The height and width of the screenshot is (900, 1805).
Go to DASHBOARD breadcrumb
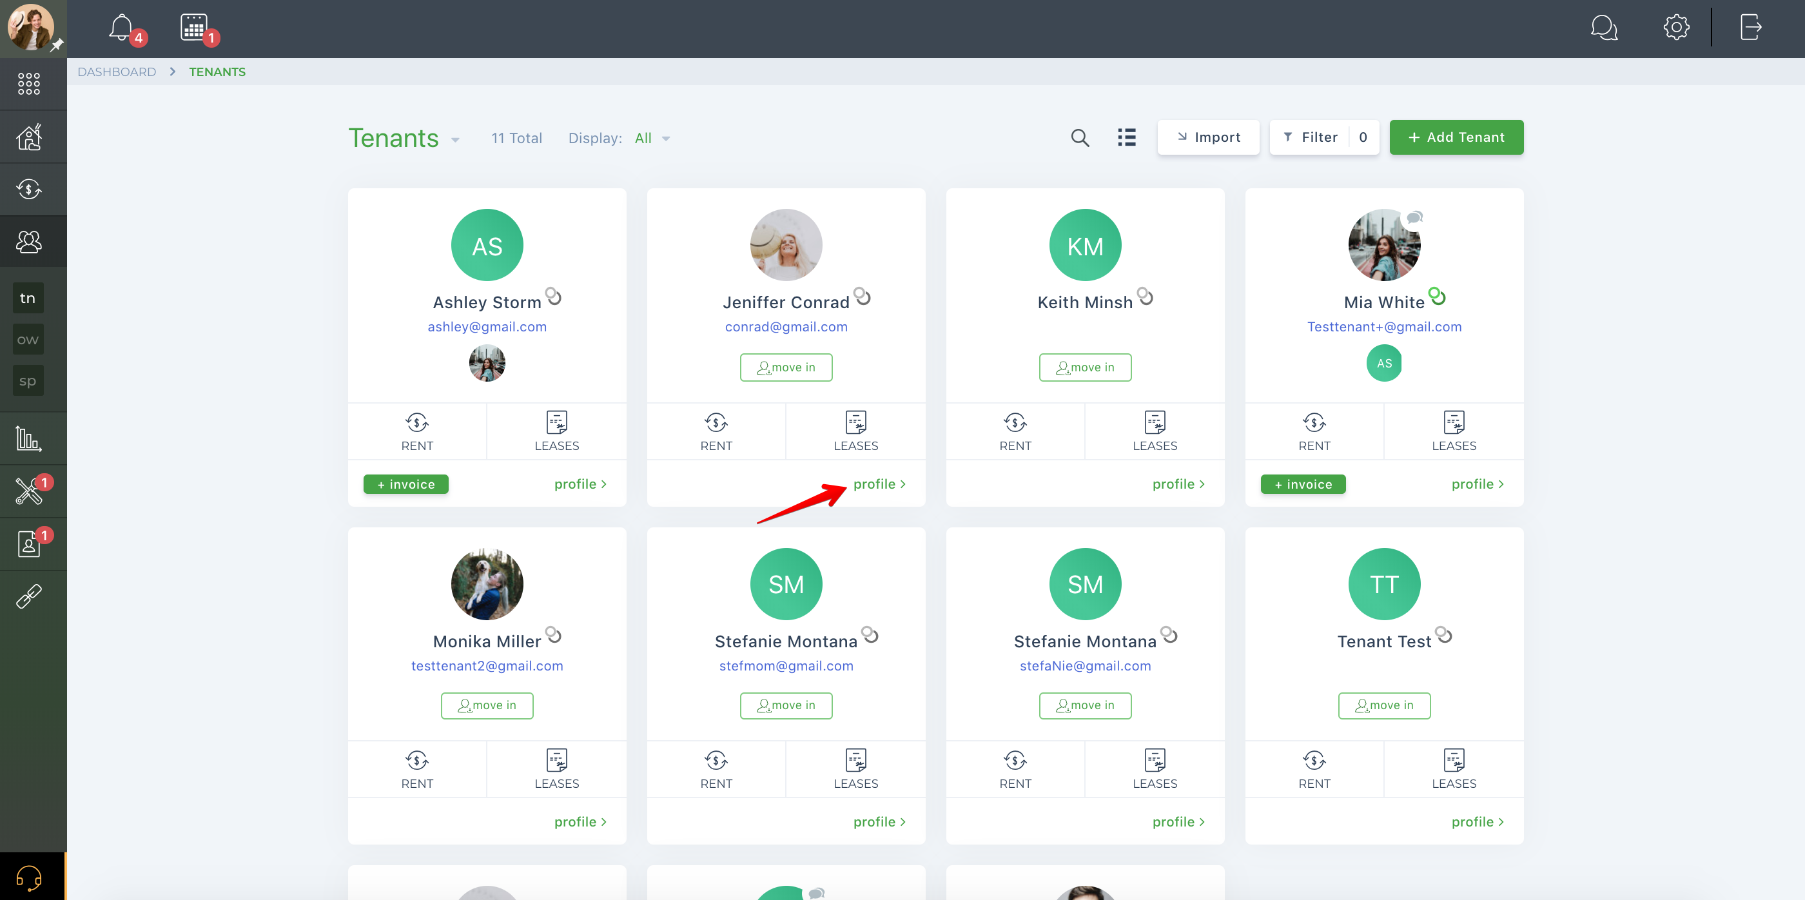(116, 72)
